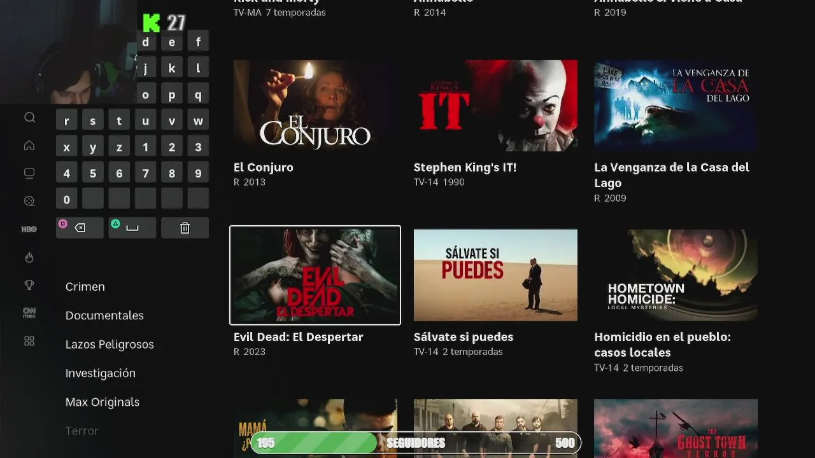The image size is (815, 458).
Task: Select letter w on the keyboard
Action: [x=198, y=121]
